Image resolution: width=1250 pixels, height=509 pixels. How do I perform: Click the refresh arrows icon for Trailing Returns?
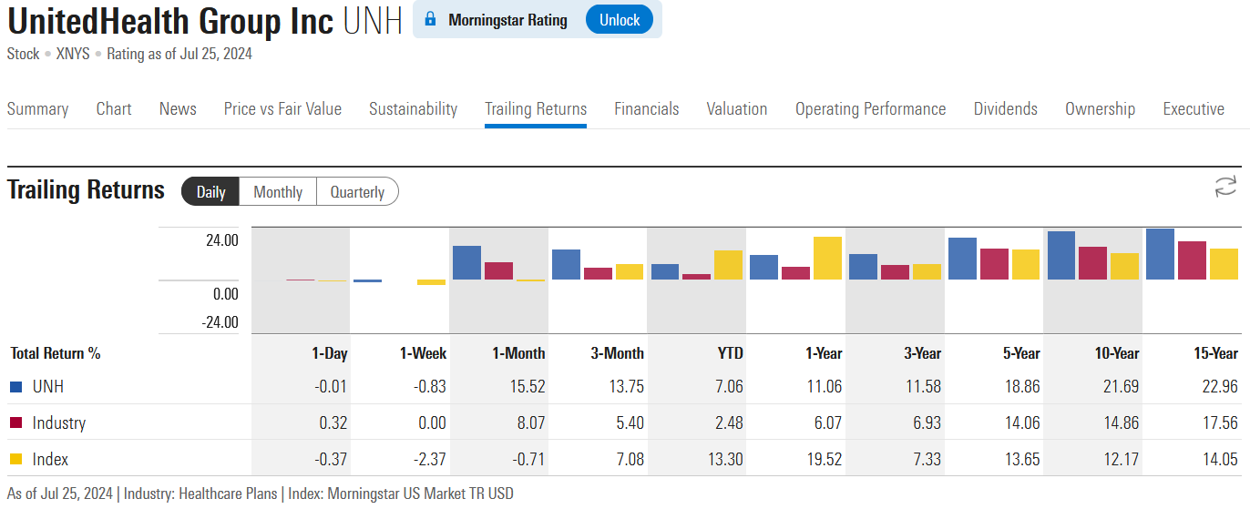click(1225, 188)
